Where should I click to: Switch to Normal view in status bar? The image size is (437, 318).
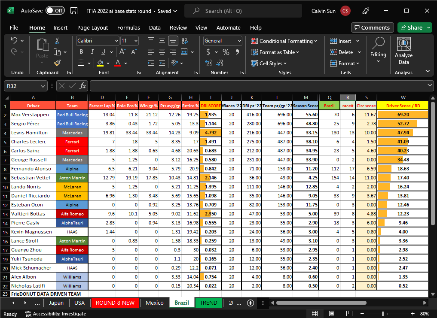(315, 314)
